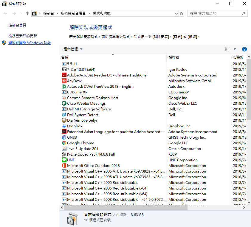Viewport: 251px width, 227px height.
Task: Click the Dell System Detect icon
Action: click(x=64, y=115)
